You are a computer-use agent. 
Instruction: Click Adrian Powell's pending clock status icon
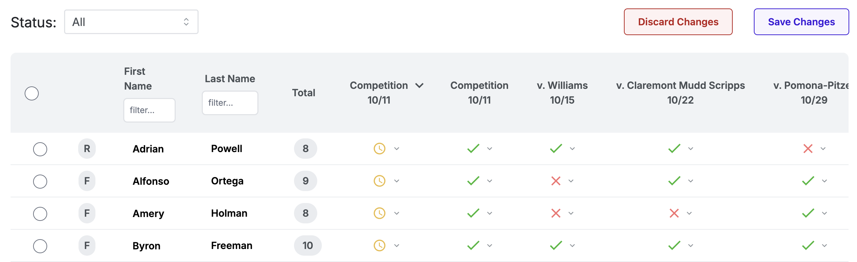pyautogui.click(x=379, y=149)
